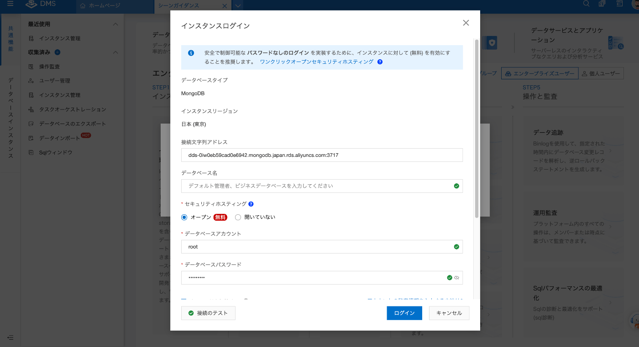Screen dimensions: 639x347
Task: Click the blue info icon in notice banner
Action: tap(191, 53)
